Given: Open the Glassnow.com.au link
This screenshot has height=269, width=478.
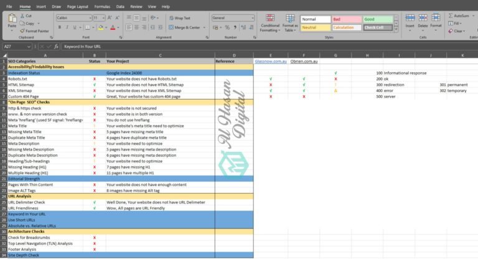Looking at the screenshot, I should coord(270,61).
